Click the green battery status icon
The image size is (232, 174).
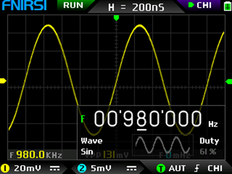(x=227, y=6)
